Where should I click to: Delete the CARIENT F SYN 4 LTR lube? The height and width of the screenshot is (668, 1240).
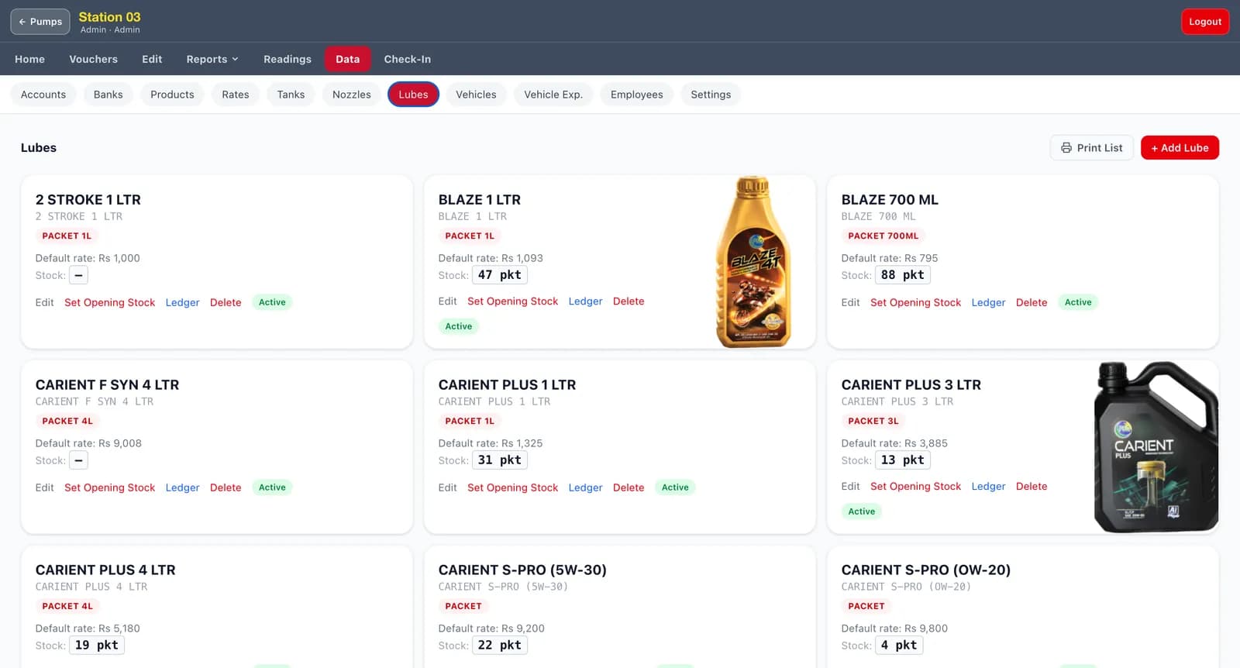point(226,487)
